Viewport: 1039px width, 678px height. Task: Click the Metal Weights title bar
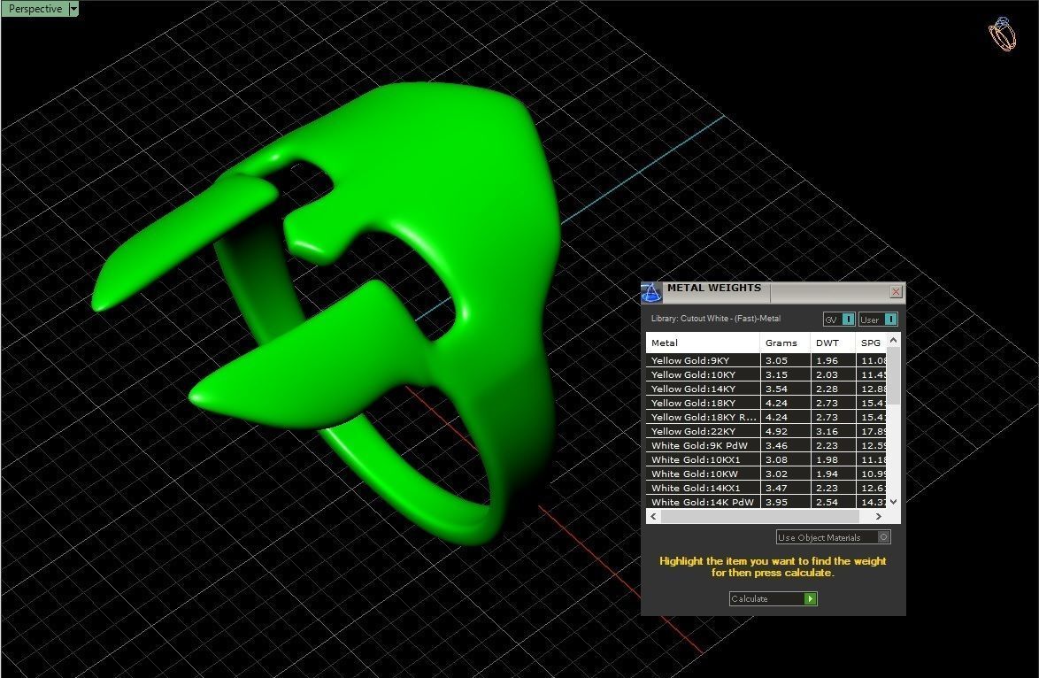tap(775, 291)
